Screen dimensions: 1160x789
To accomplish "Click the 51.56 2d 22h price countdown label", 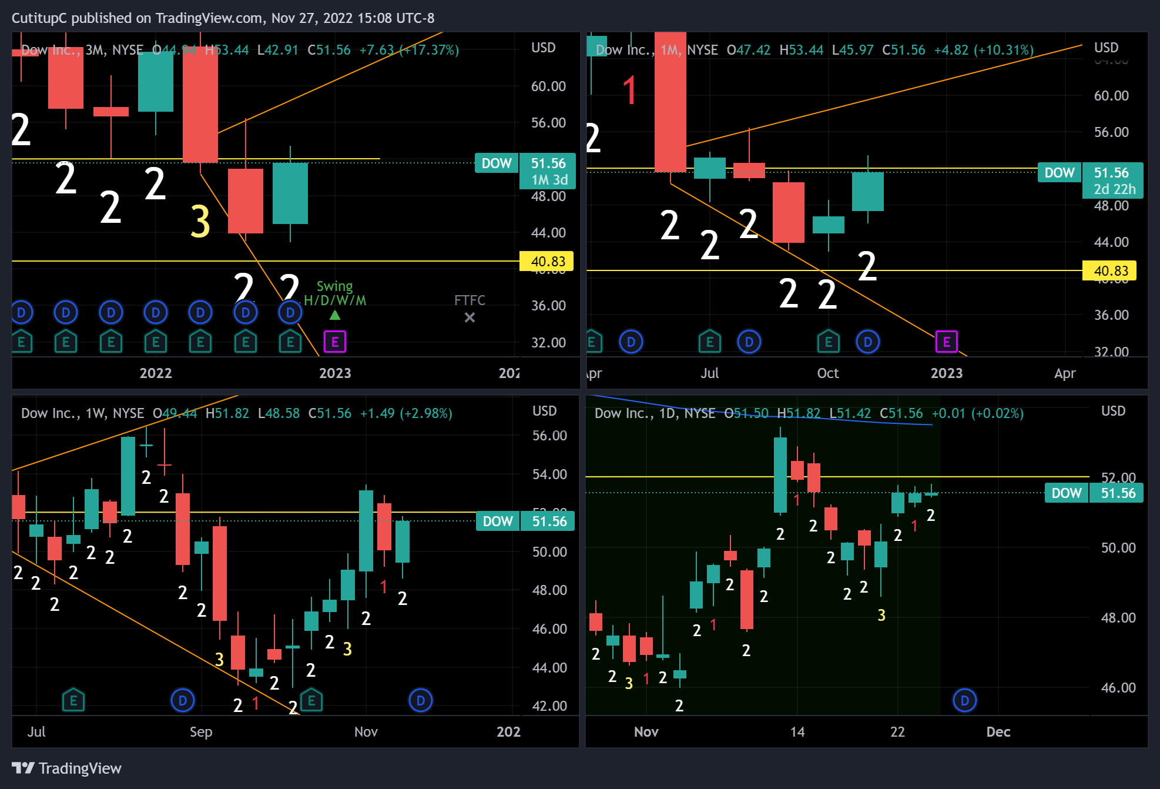I will tap(1113, 180).
